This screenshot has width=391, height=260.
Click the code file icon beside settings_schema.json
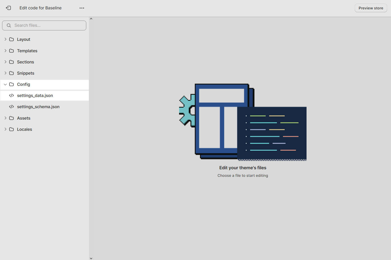click(x=11, y=107)
